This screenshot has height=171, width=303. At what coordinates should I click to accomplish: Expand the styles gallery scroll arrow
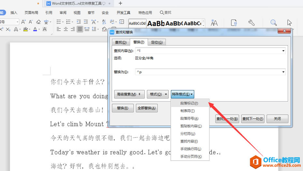203,25
